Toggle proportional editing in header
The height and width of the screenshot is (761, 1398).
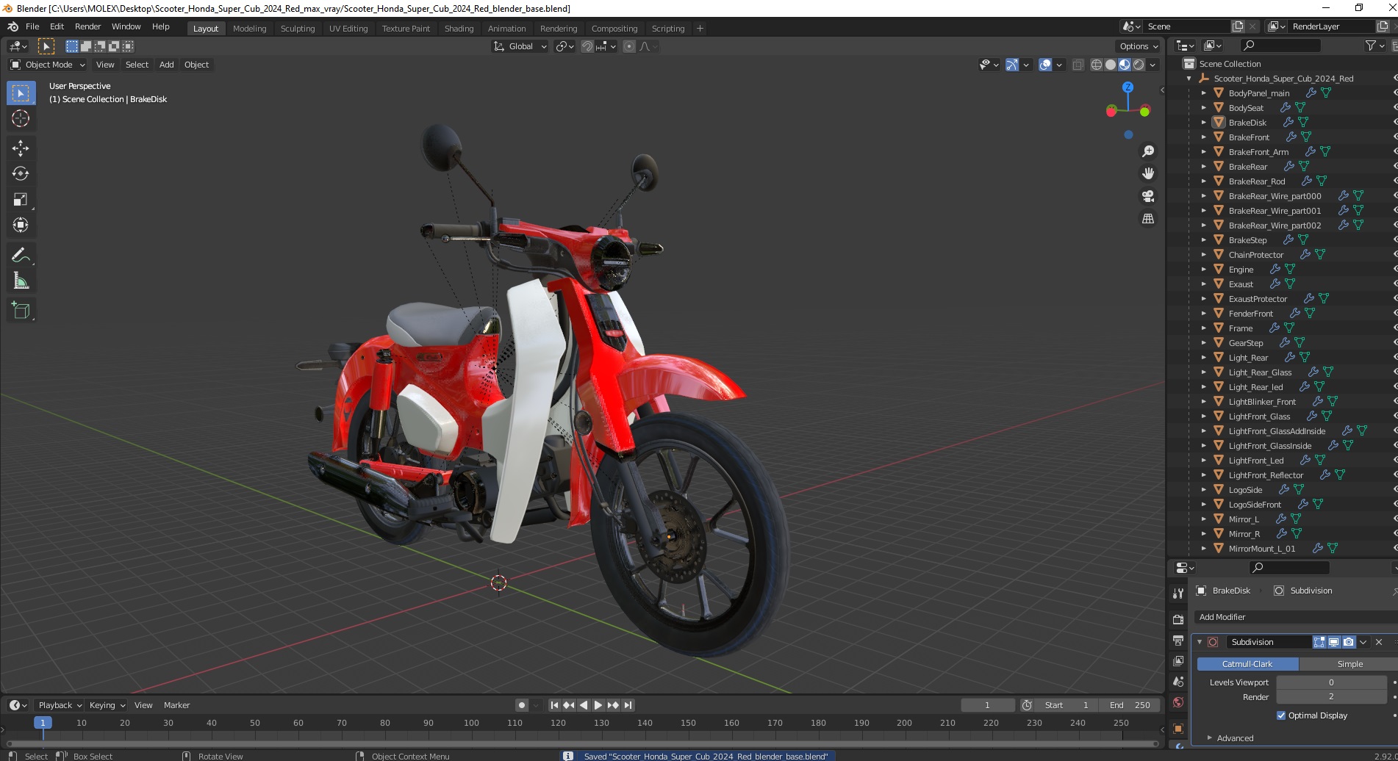[629, 46]
